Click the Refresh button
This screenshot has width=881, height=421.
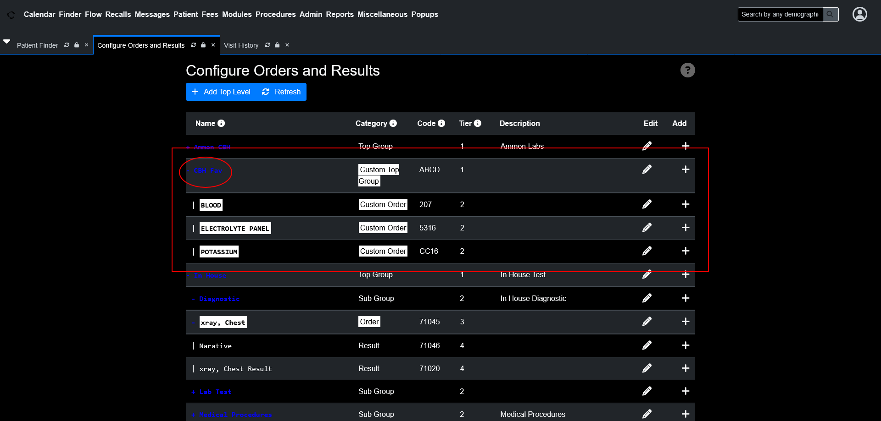[281, 92]
